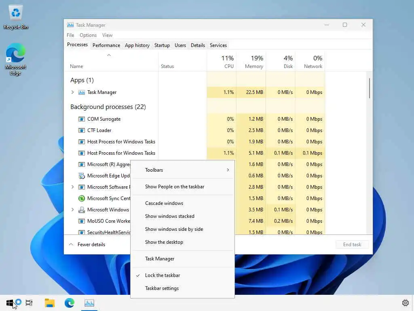This screenshot has height=311, width=414.
Task: Select the Microsoft Edge desktop shortcut
Action: (16, 60)
